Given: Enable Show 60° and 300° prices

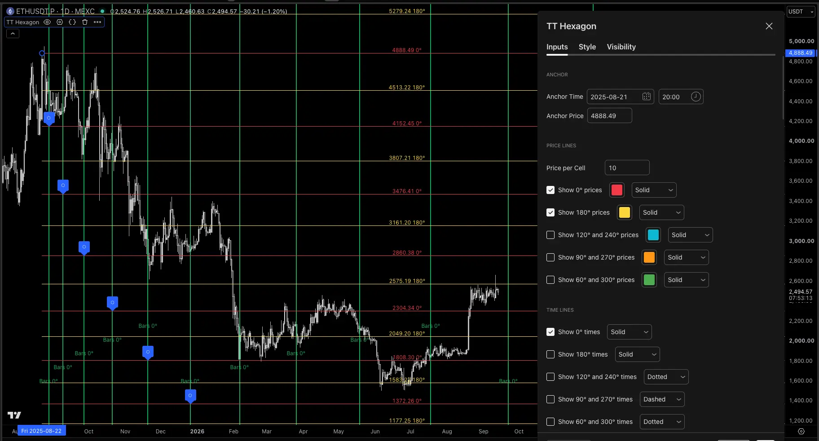Looking at the screenshot, I should click(550, 280).
